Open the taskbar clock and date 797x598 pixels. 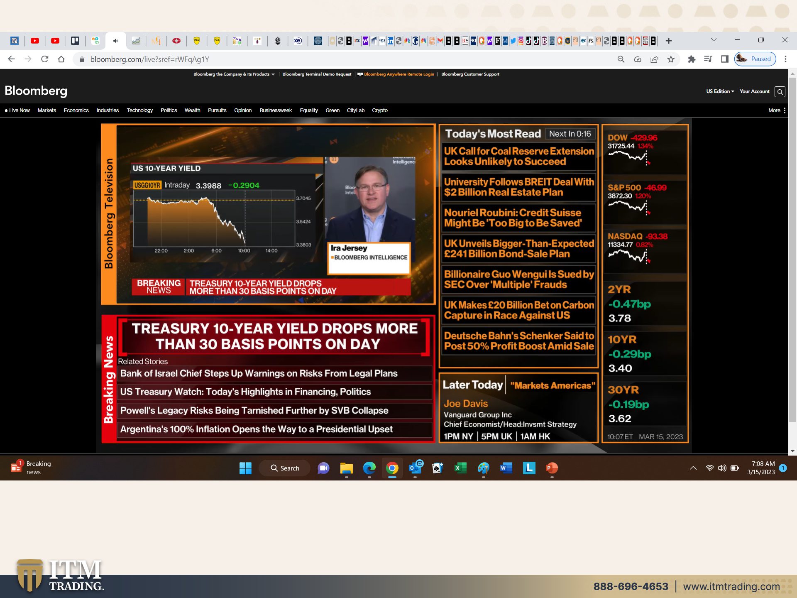pos(761,468)
